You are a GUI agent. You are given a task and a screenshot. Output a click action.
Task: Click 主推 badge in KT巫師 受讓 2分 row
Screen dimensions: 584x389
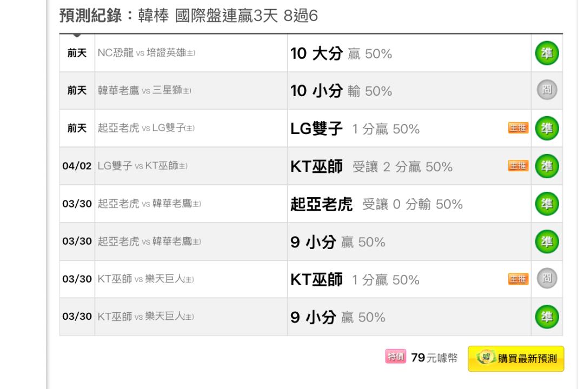[x=518, y=166]
